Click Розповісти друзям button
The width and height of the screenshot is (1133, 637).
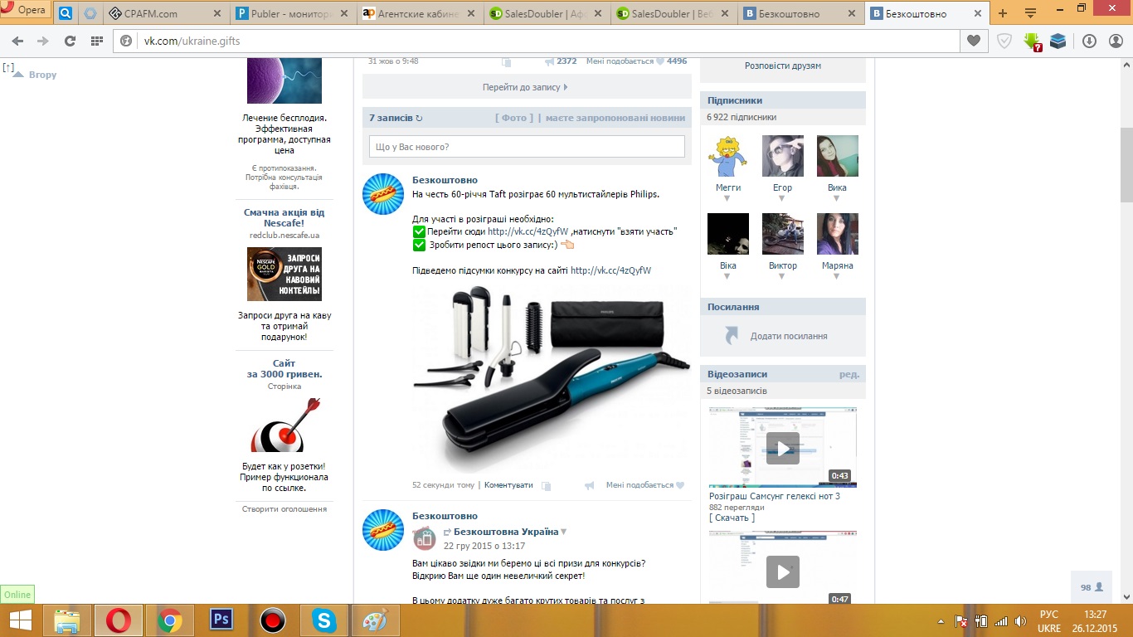783,66
